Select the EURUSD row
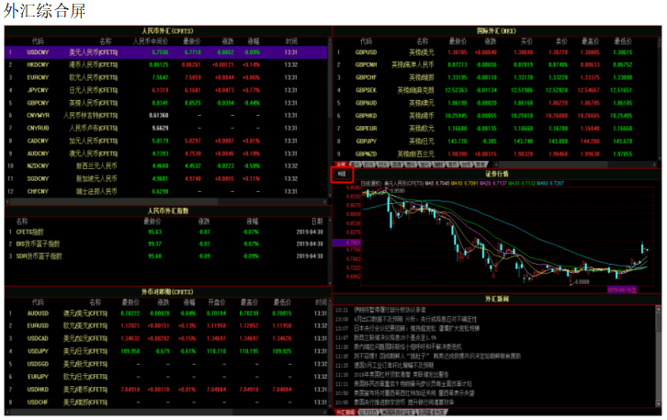The width and height of the screenshot is (667, 420). tap(166, 326)
